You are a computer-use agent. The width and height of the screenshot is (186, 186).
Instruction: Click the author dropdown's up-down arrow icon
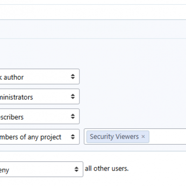tap(73, 77)
